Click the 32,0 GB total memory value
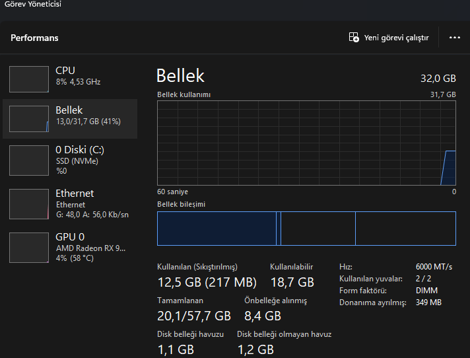 [438, 79]
